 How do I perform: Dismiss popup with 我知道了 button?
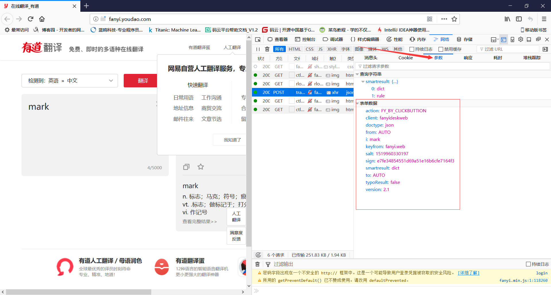230,140
